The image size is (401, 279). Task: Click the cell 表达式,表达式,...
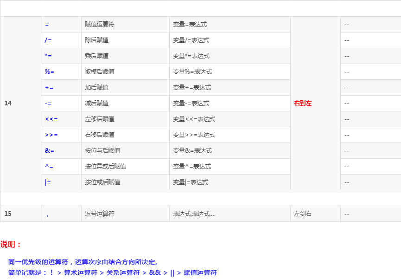coord(230,214)
